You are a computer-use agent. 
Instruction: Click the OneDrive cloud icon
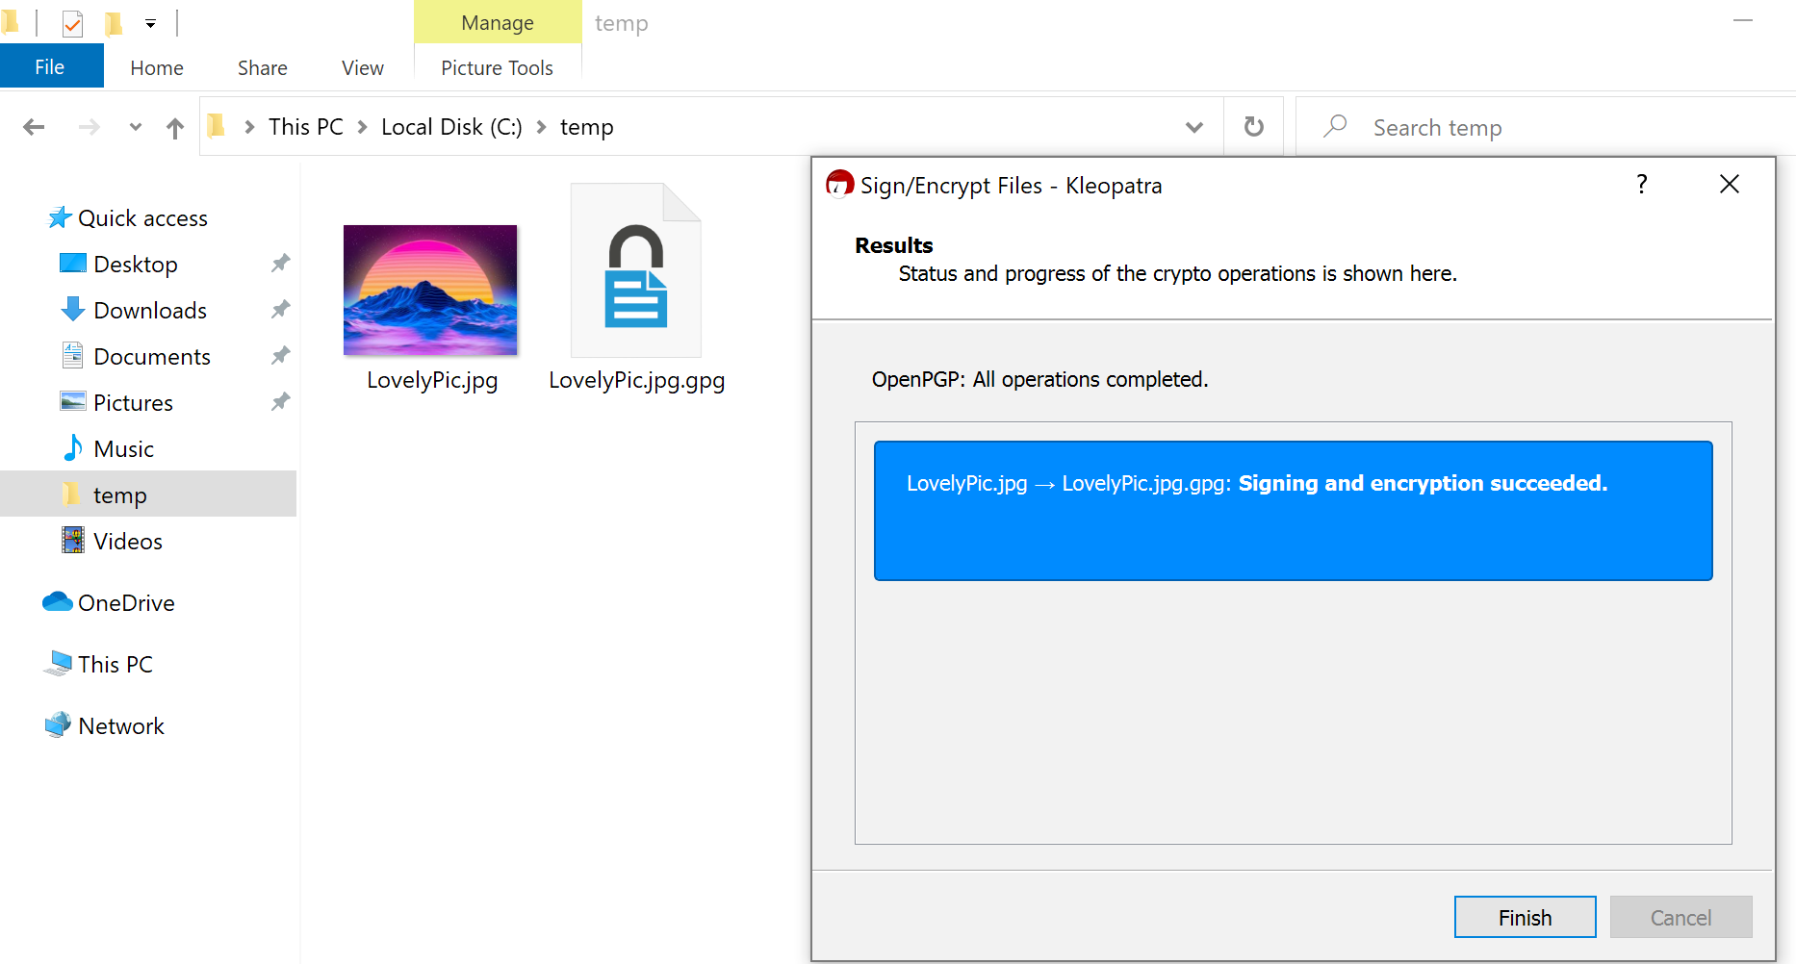tap(58, 601)
